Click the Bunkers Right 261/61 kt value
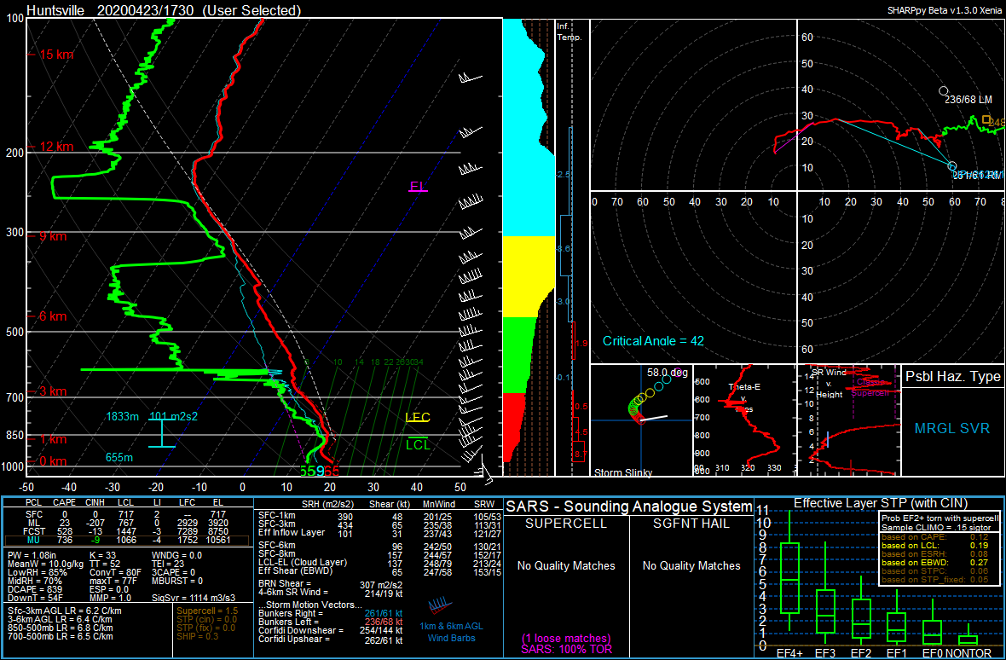Viewport: 1006px width, 660px height. 384,613
